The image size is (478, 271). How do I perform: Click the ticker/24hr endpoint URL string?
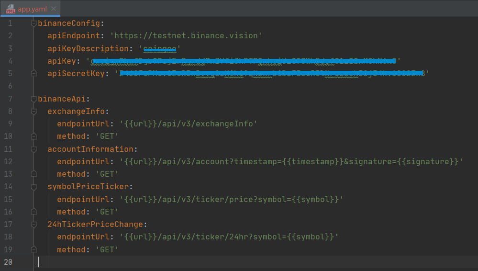229,237
